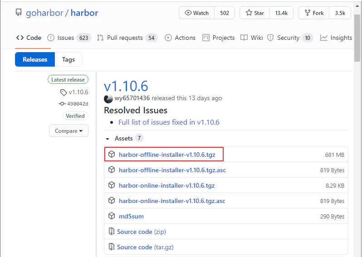The width and height of the screenshot is (362, 257).
Task: Open the harbor repository link
Action: pyautogui.click(x=84, y=13)
